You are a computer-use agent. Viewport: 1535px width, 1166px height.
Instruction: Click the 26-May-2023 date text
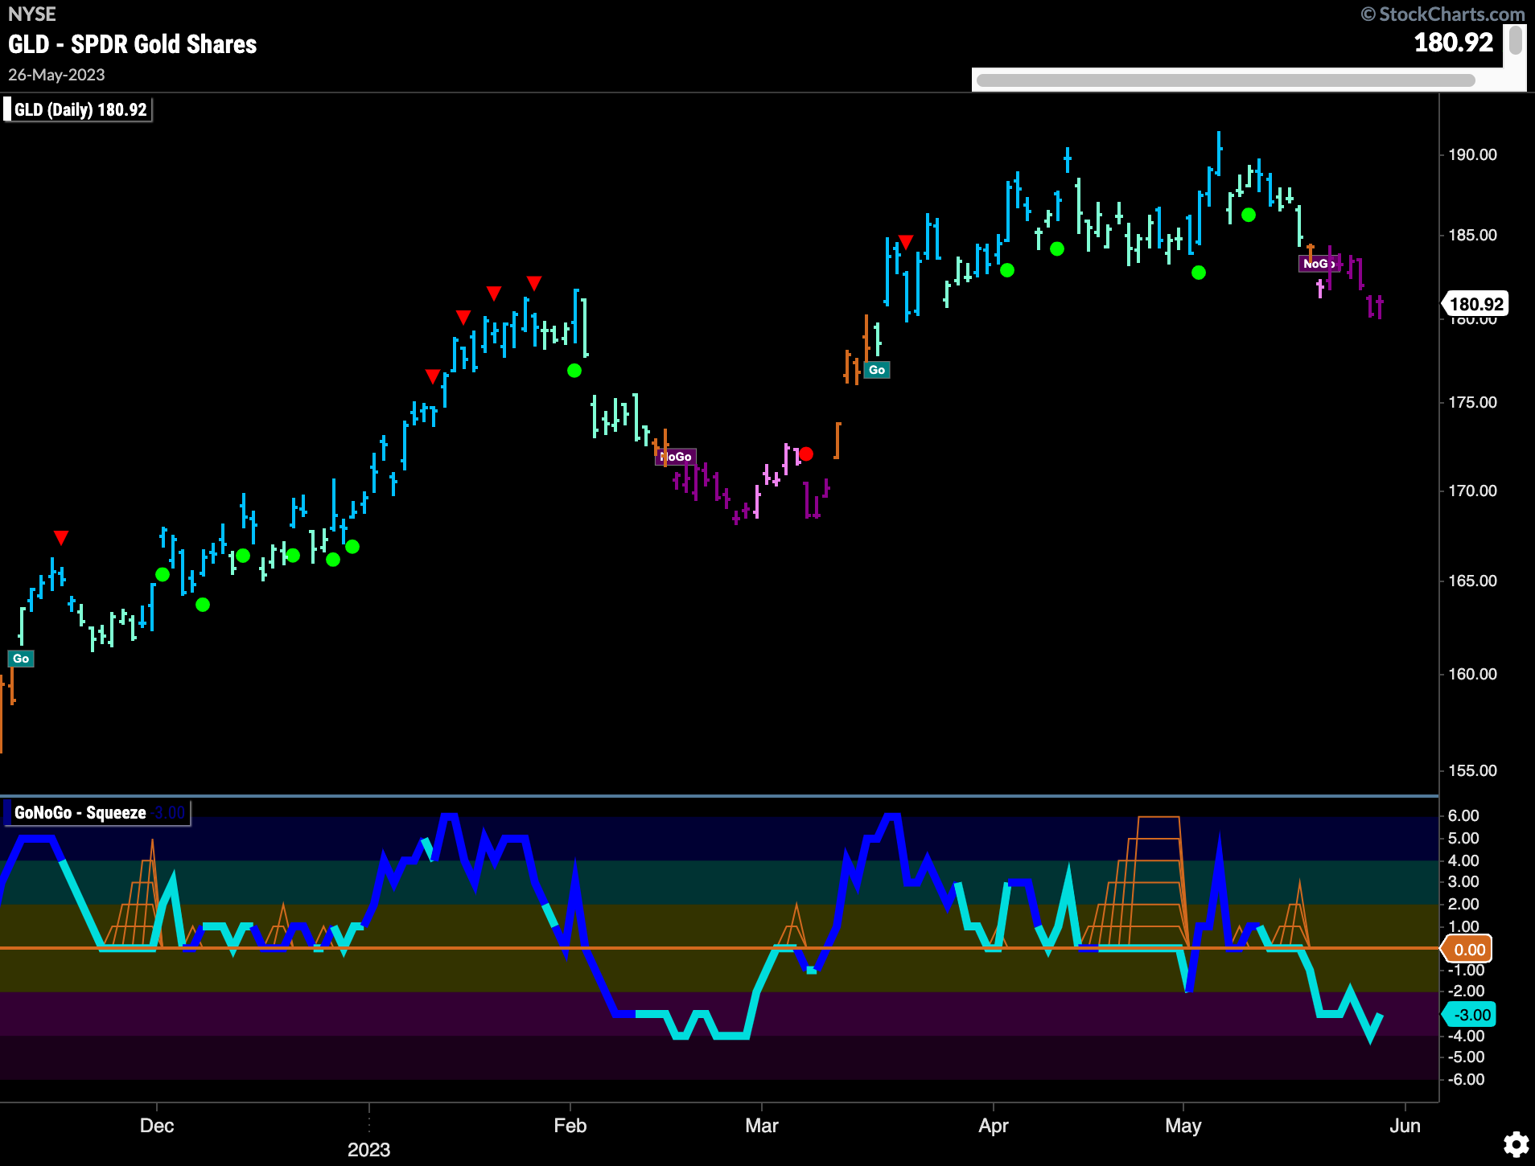tap(56, 75)
